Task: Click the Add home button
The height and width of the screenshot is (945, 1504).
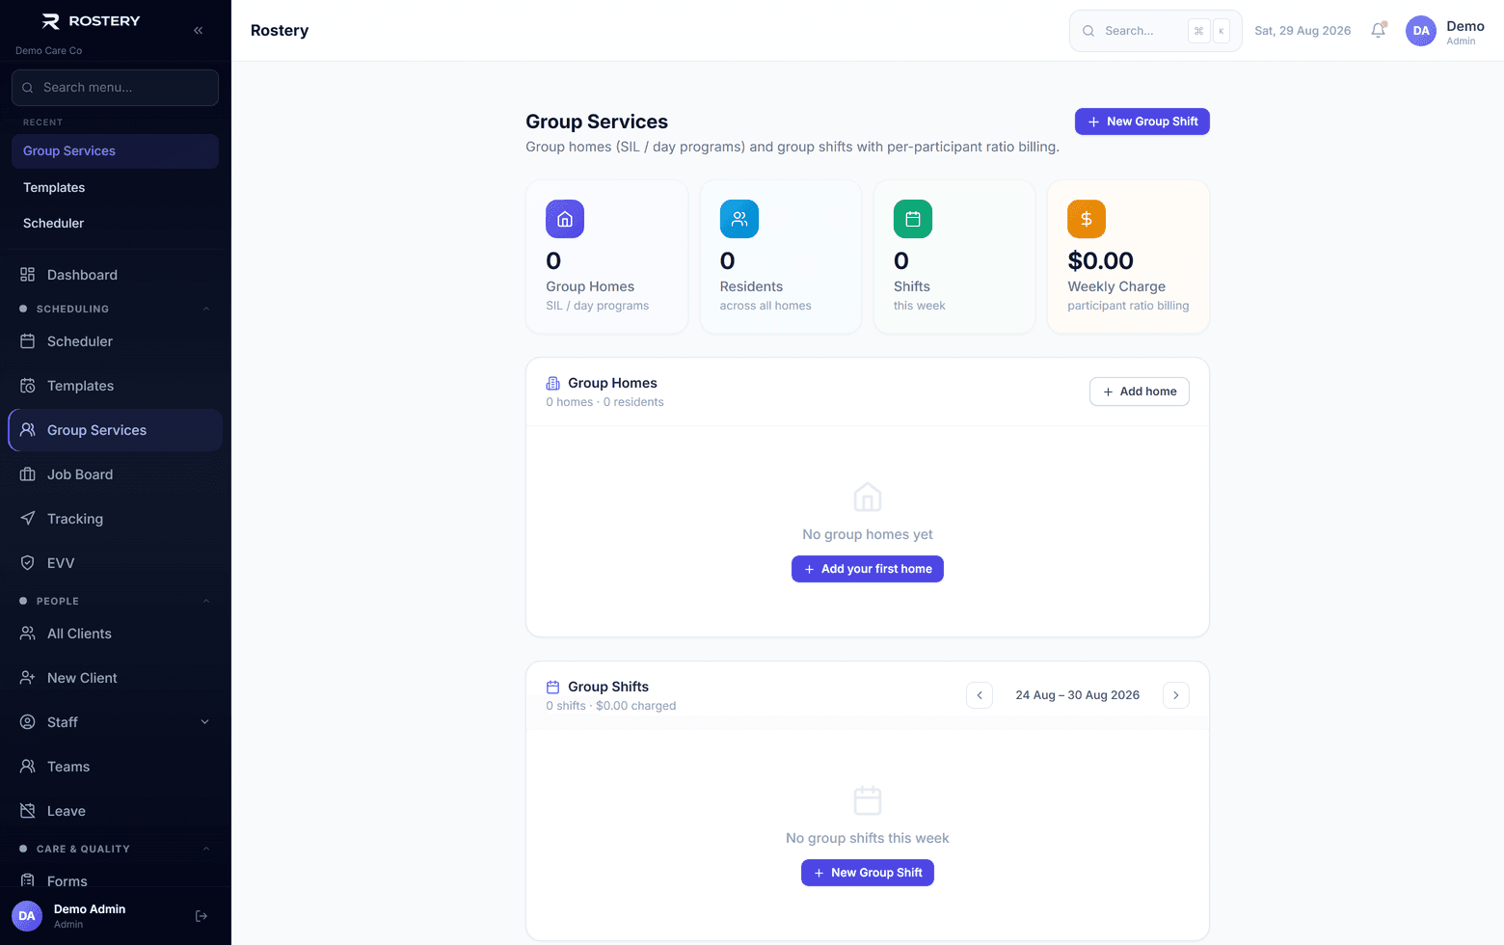Action: click(1140, 391)
